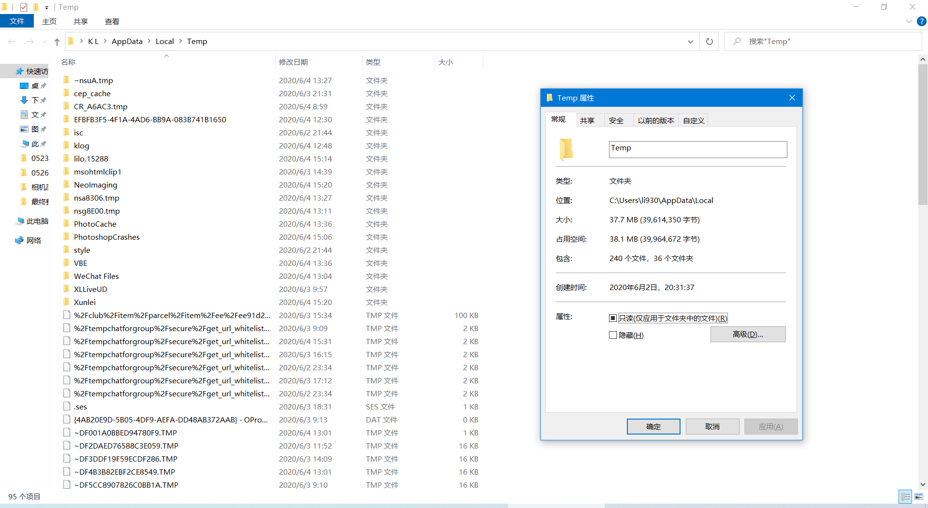Screen dimensions: 928x508
Task: Expand breadcrumb chevron after AppData
Action: [149, 42]
